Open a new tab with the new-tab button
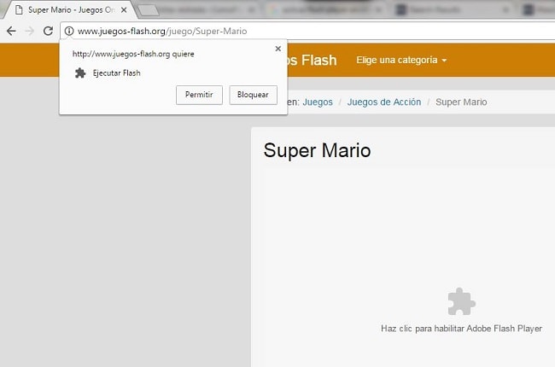Viewport: 555px width, 367px height. point(149,10)
